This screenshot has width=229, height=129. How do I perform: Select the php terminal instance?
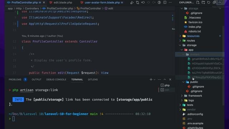(x=166, y=85)
